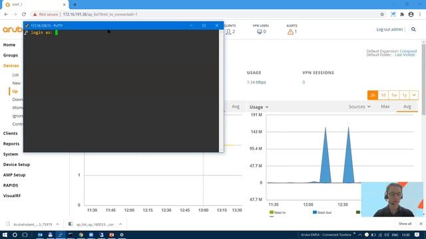Open AMP Setup in sidebar
Screen dimensions: 426x239
pyautogui.click(x=15, y=175)
